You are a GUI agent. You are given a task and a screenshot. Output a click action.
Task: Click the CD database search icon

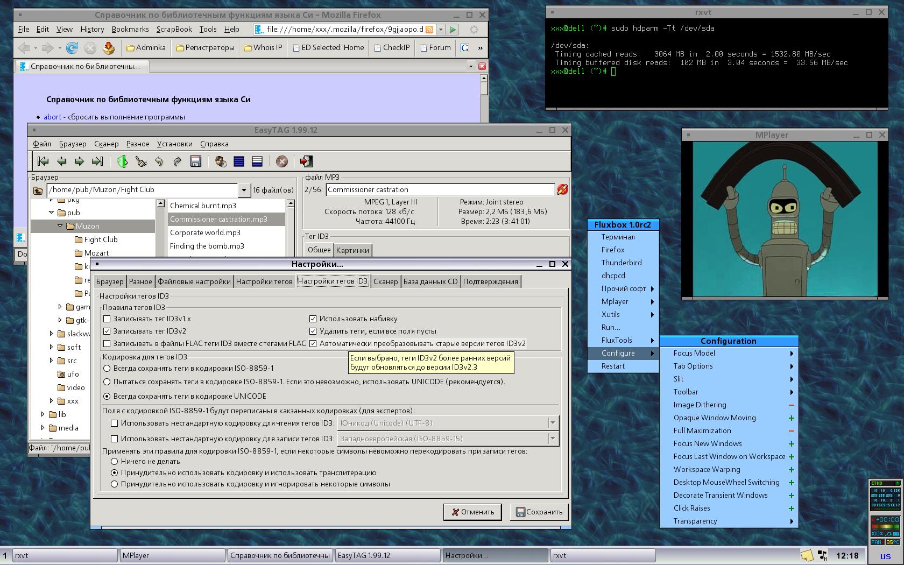click(221, 161)
